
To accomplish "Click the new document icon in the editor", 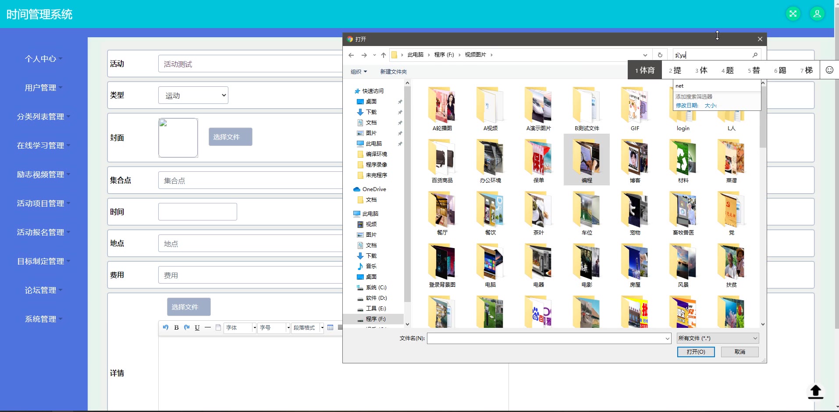I will [218, 327].
